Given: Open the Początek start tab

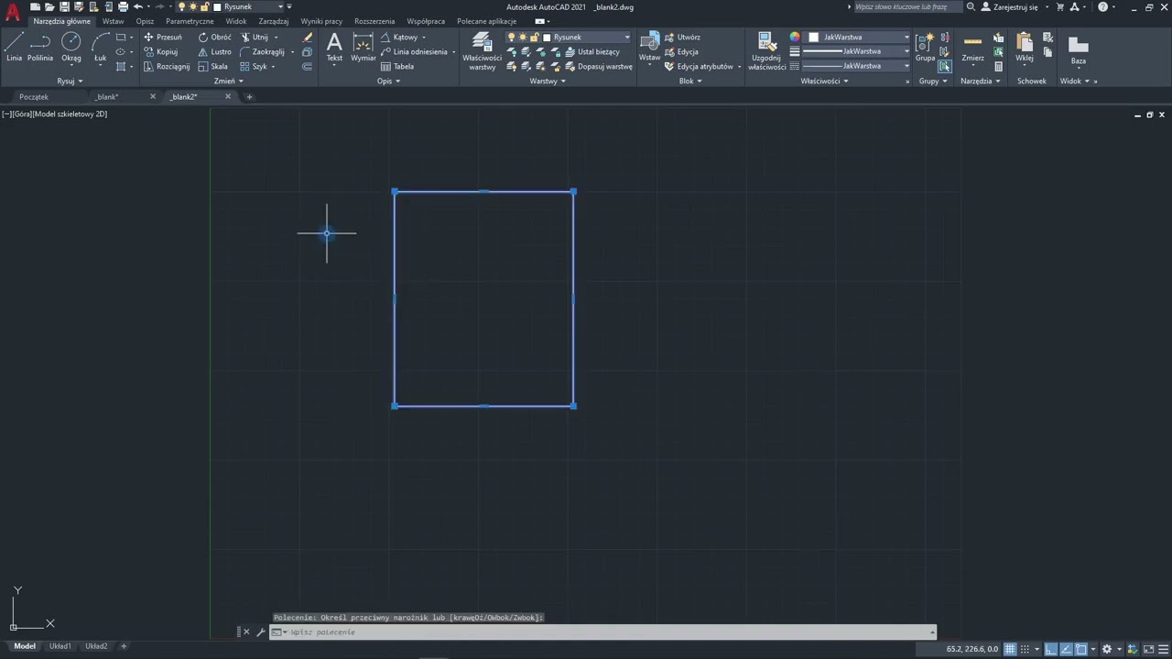Looking at the screenshot, I should (x=34, y=96).
